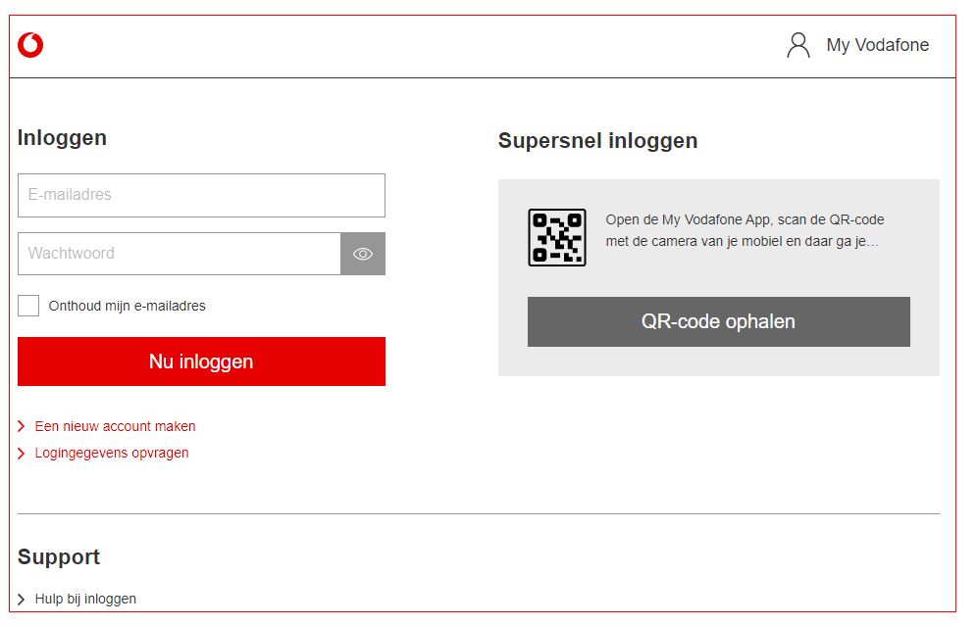Image resolution: width=977 pixels, height=626 pixels.
Task: Click the E-mailadres input field
Action: [201, 195]
